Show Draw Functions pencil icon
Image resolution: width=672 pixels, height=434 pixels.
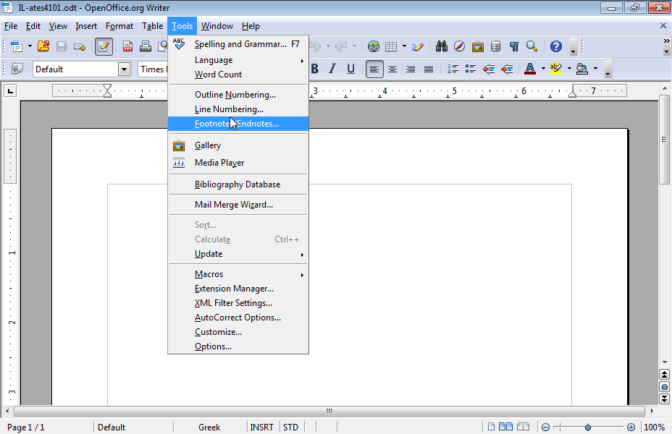(x=417, y=46)
